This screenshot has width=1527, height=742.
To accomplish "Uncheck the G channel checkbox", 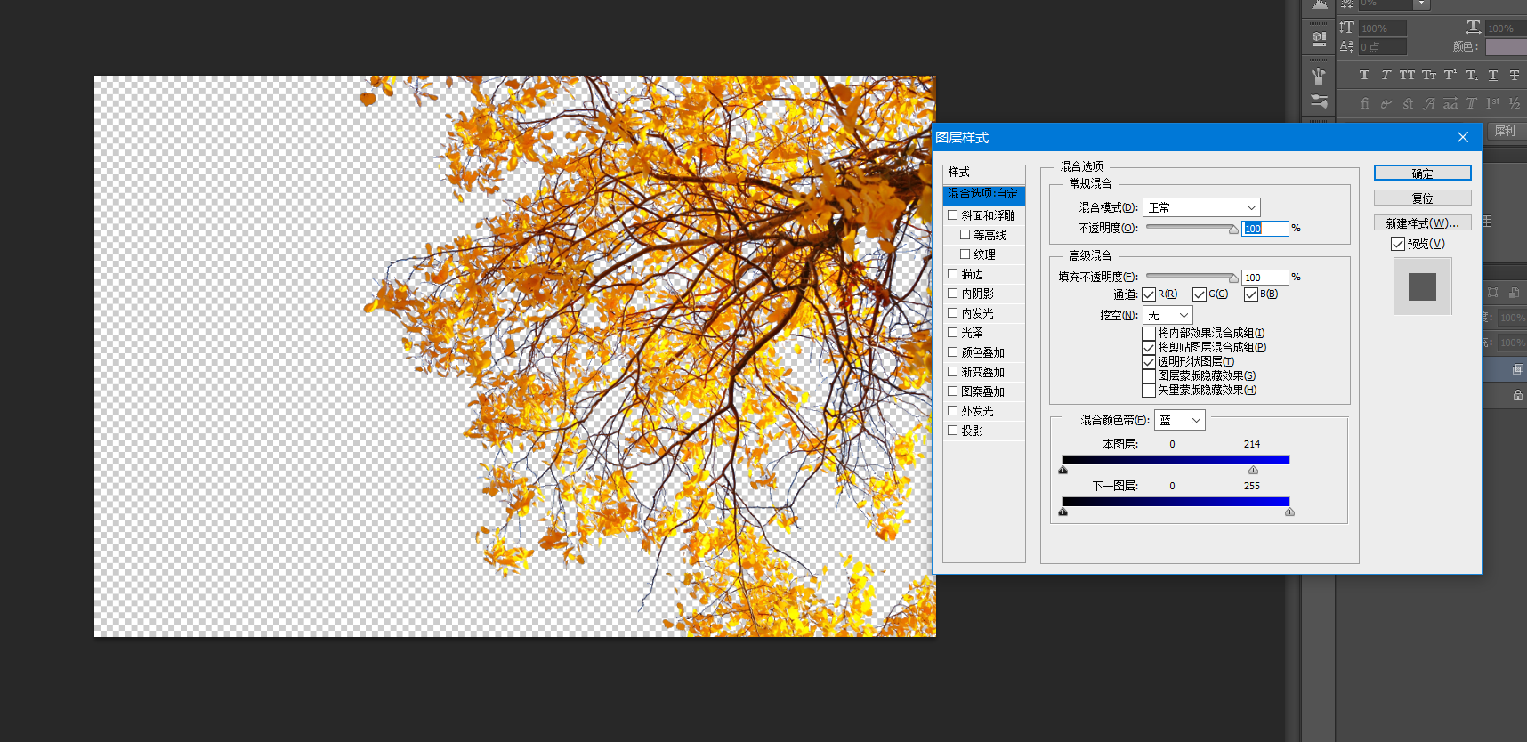I will (1200, 294).
